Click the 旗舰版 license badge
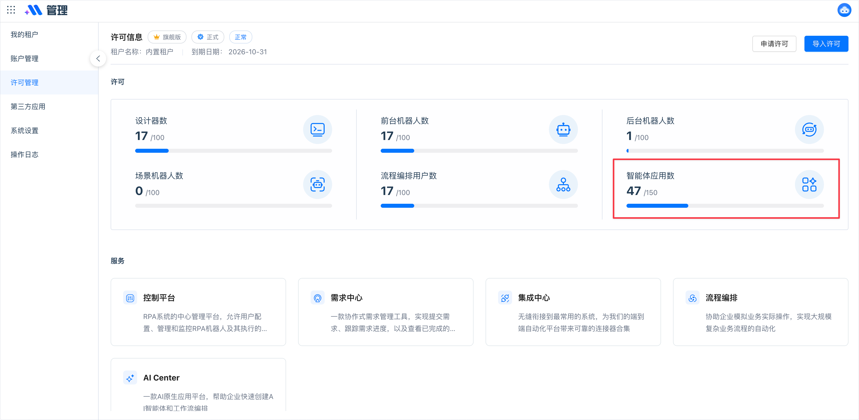859x420 pixels. [167, 37]
